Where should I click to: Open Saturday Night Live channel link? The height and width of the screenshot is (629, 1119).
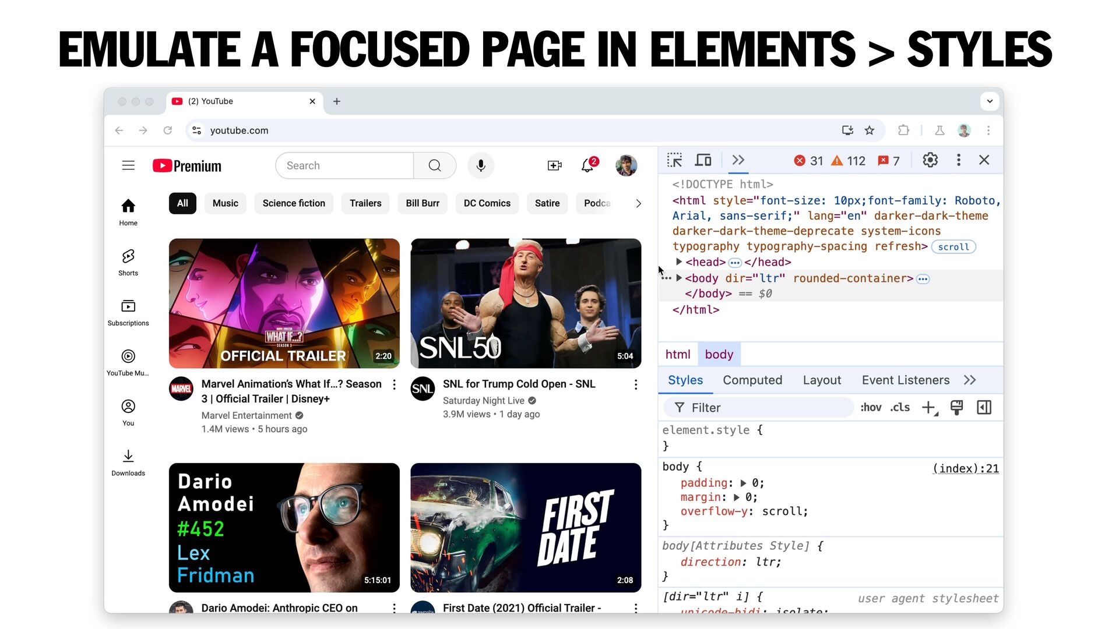[x=484, y=401]
